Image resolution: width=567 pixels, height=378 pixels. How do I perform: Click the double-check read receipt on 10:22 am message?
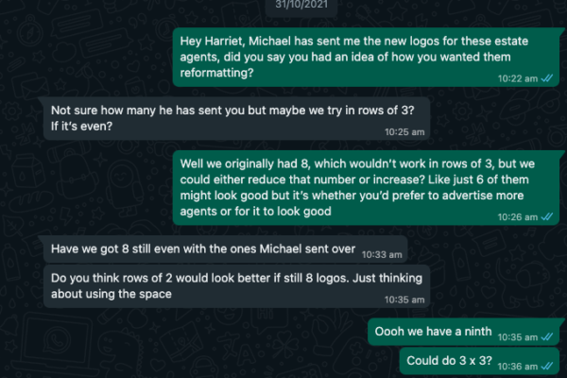547,78
